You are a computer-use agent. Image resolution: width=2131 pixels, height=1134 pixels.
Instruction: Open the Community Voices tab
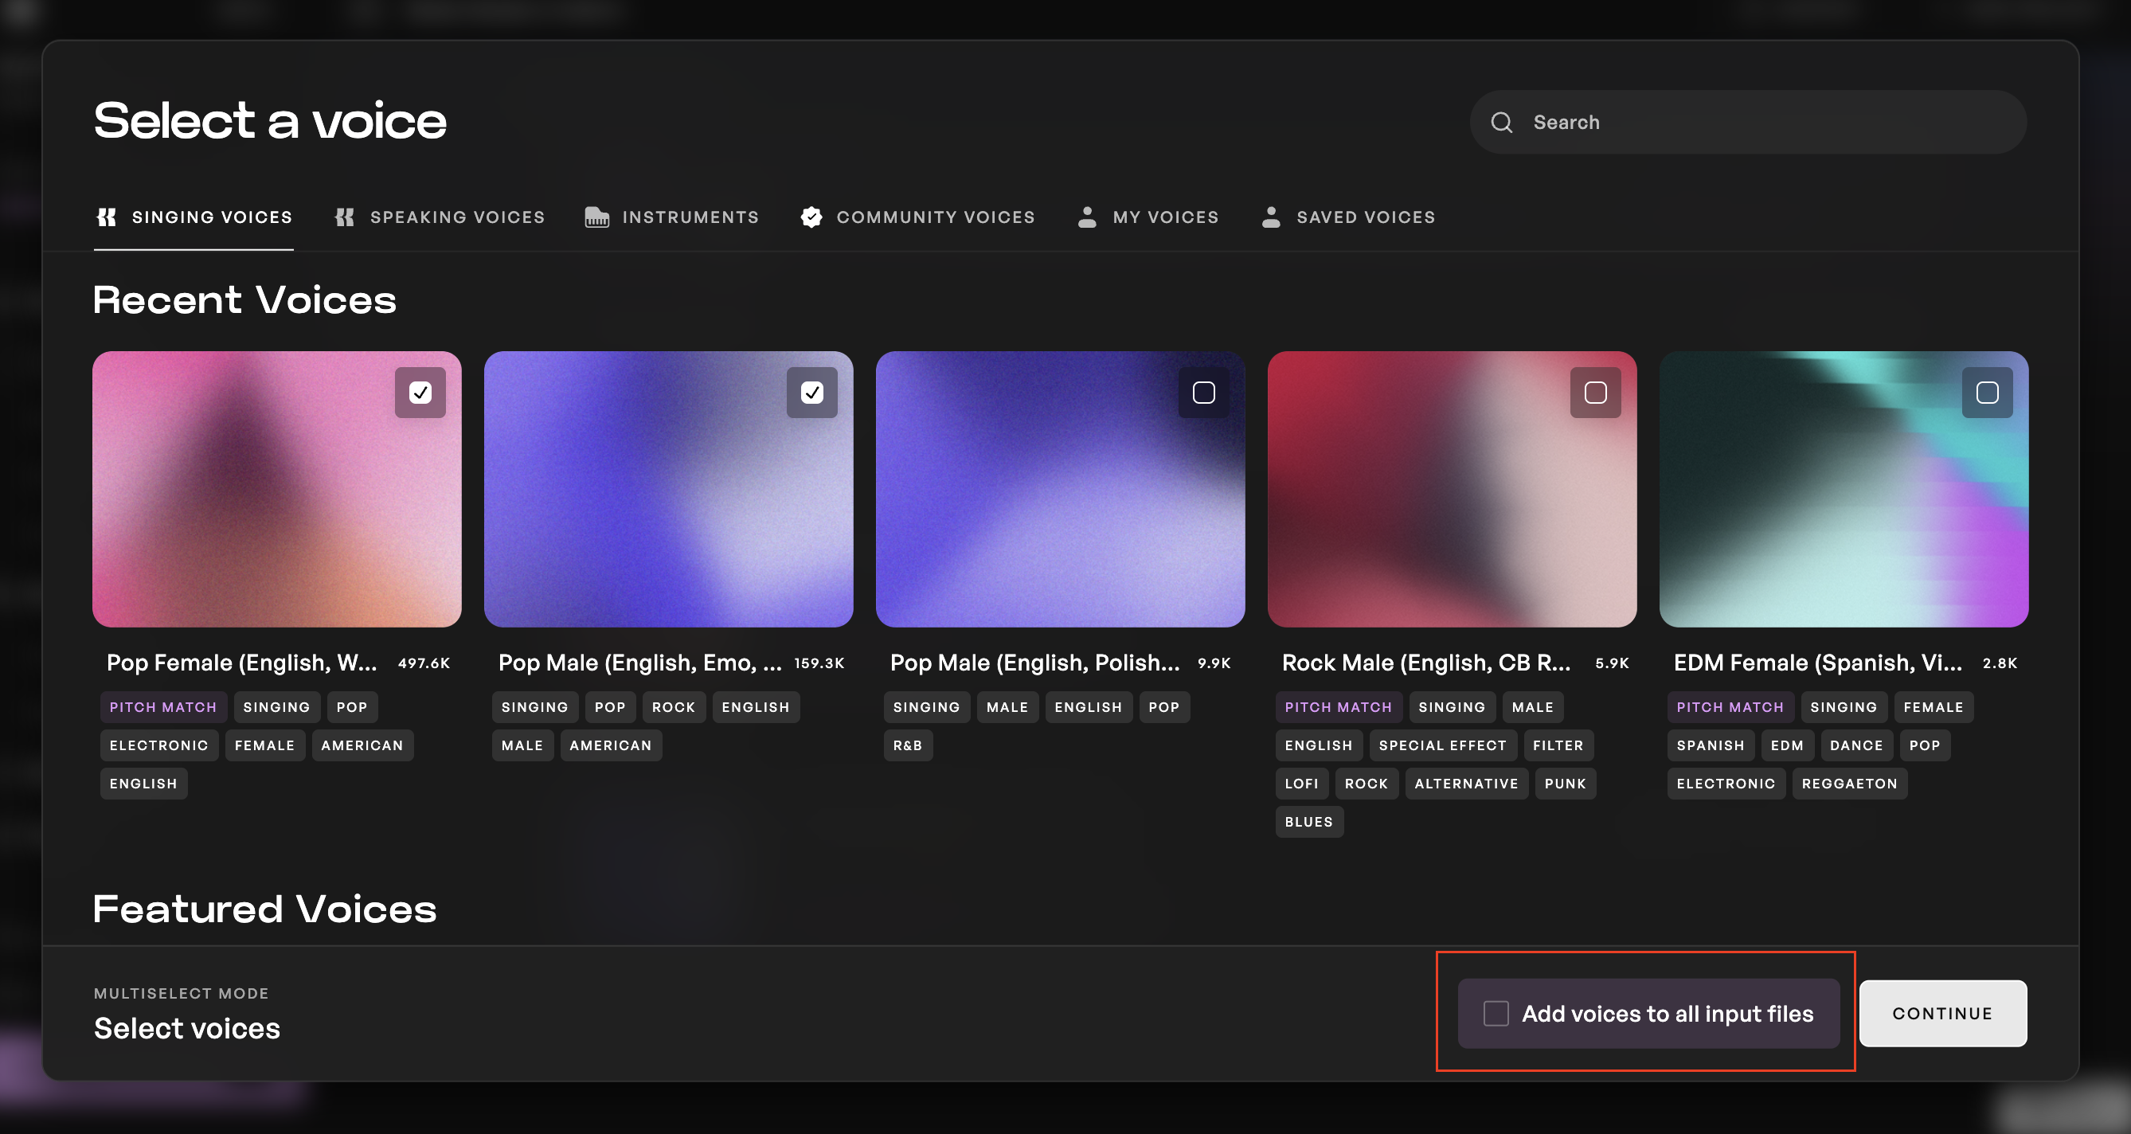click(x=917, y=217)
